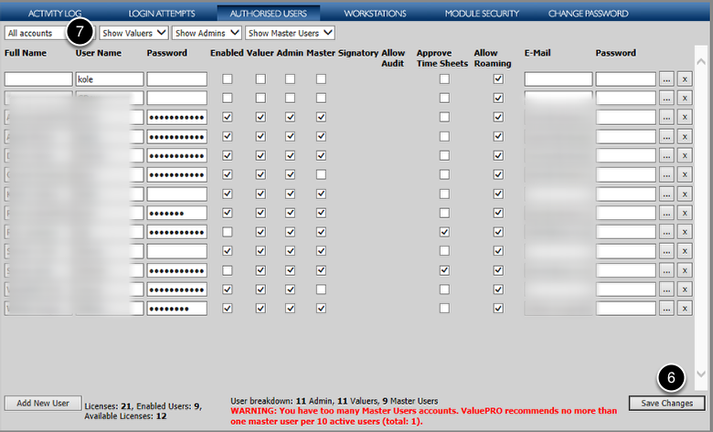
Task: Click the Allow Roaming column header
Action: (x=493, y=58)
